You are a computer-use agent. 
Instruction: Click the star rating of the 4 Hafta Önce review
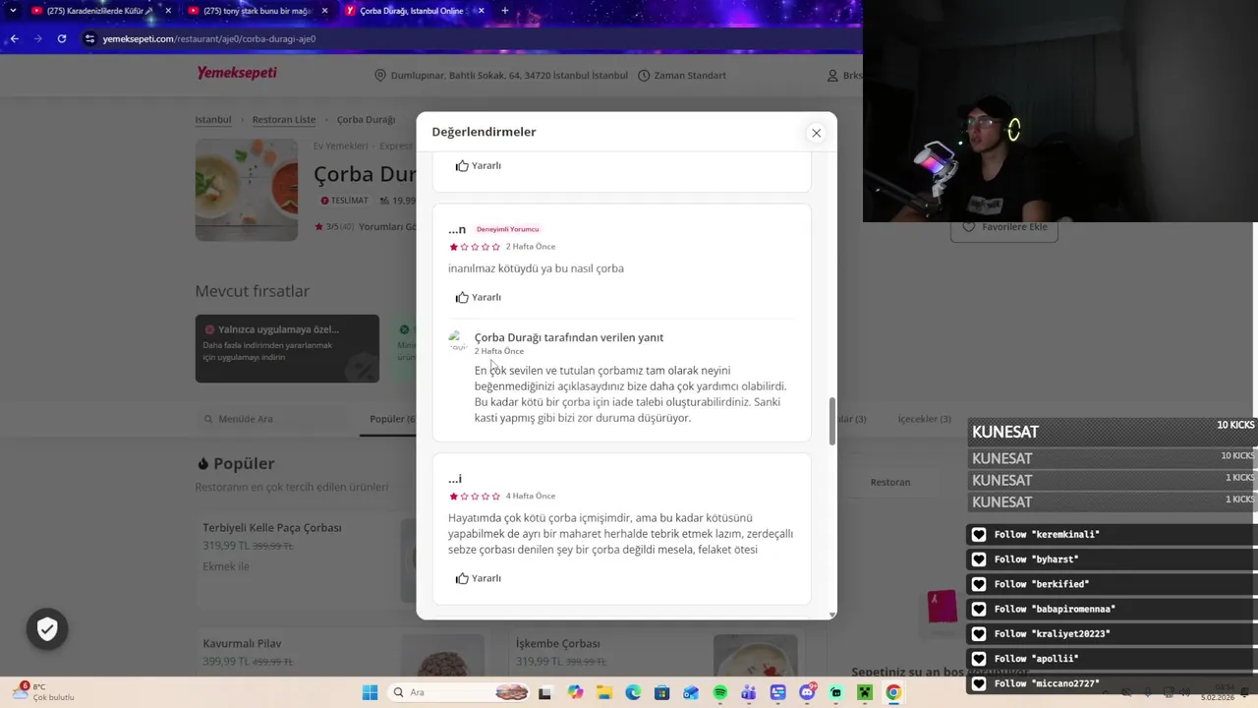475,497
